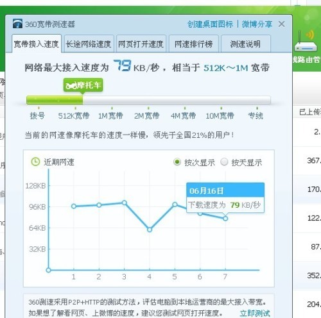Click chart data point for test 7
Screen dimensions: 321x318
[x=225, y=219]
